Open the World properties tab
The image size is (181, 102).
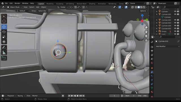pyautogui.click(x=152, y=63)
